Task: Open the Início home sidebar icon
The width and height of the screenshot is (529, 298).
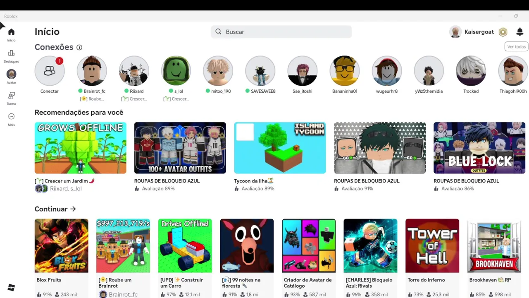Action: pyautogui.click(x=11, y=32)
